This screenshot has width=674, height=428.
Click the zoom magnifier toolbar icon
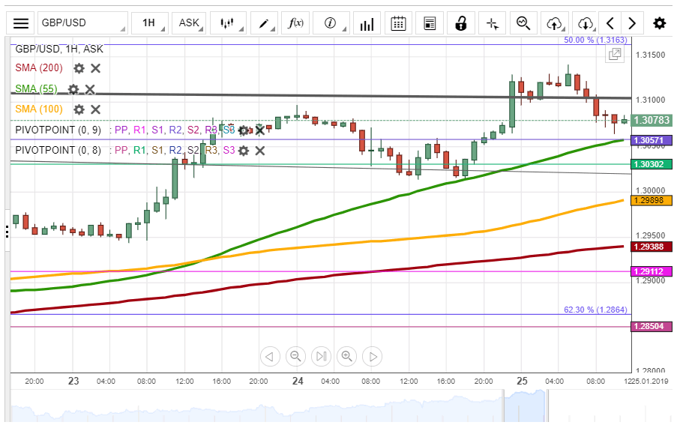point(523,23)
